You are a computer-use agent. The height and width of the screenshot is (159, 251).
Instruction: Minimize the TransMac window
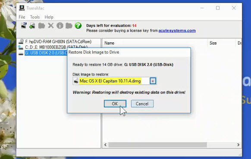point(202,8)
